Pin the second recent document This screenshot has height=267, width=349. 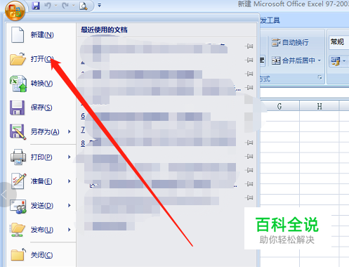[249, 60]
